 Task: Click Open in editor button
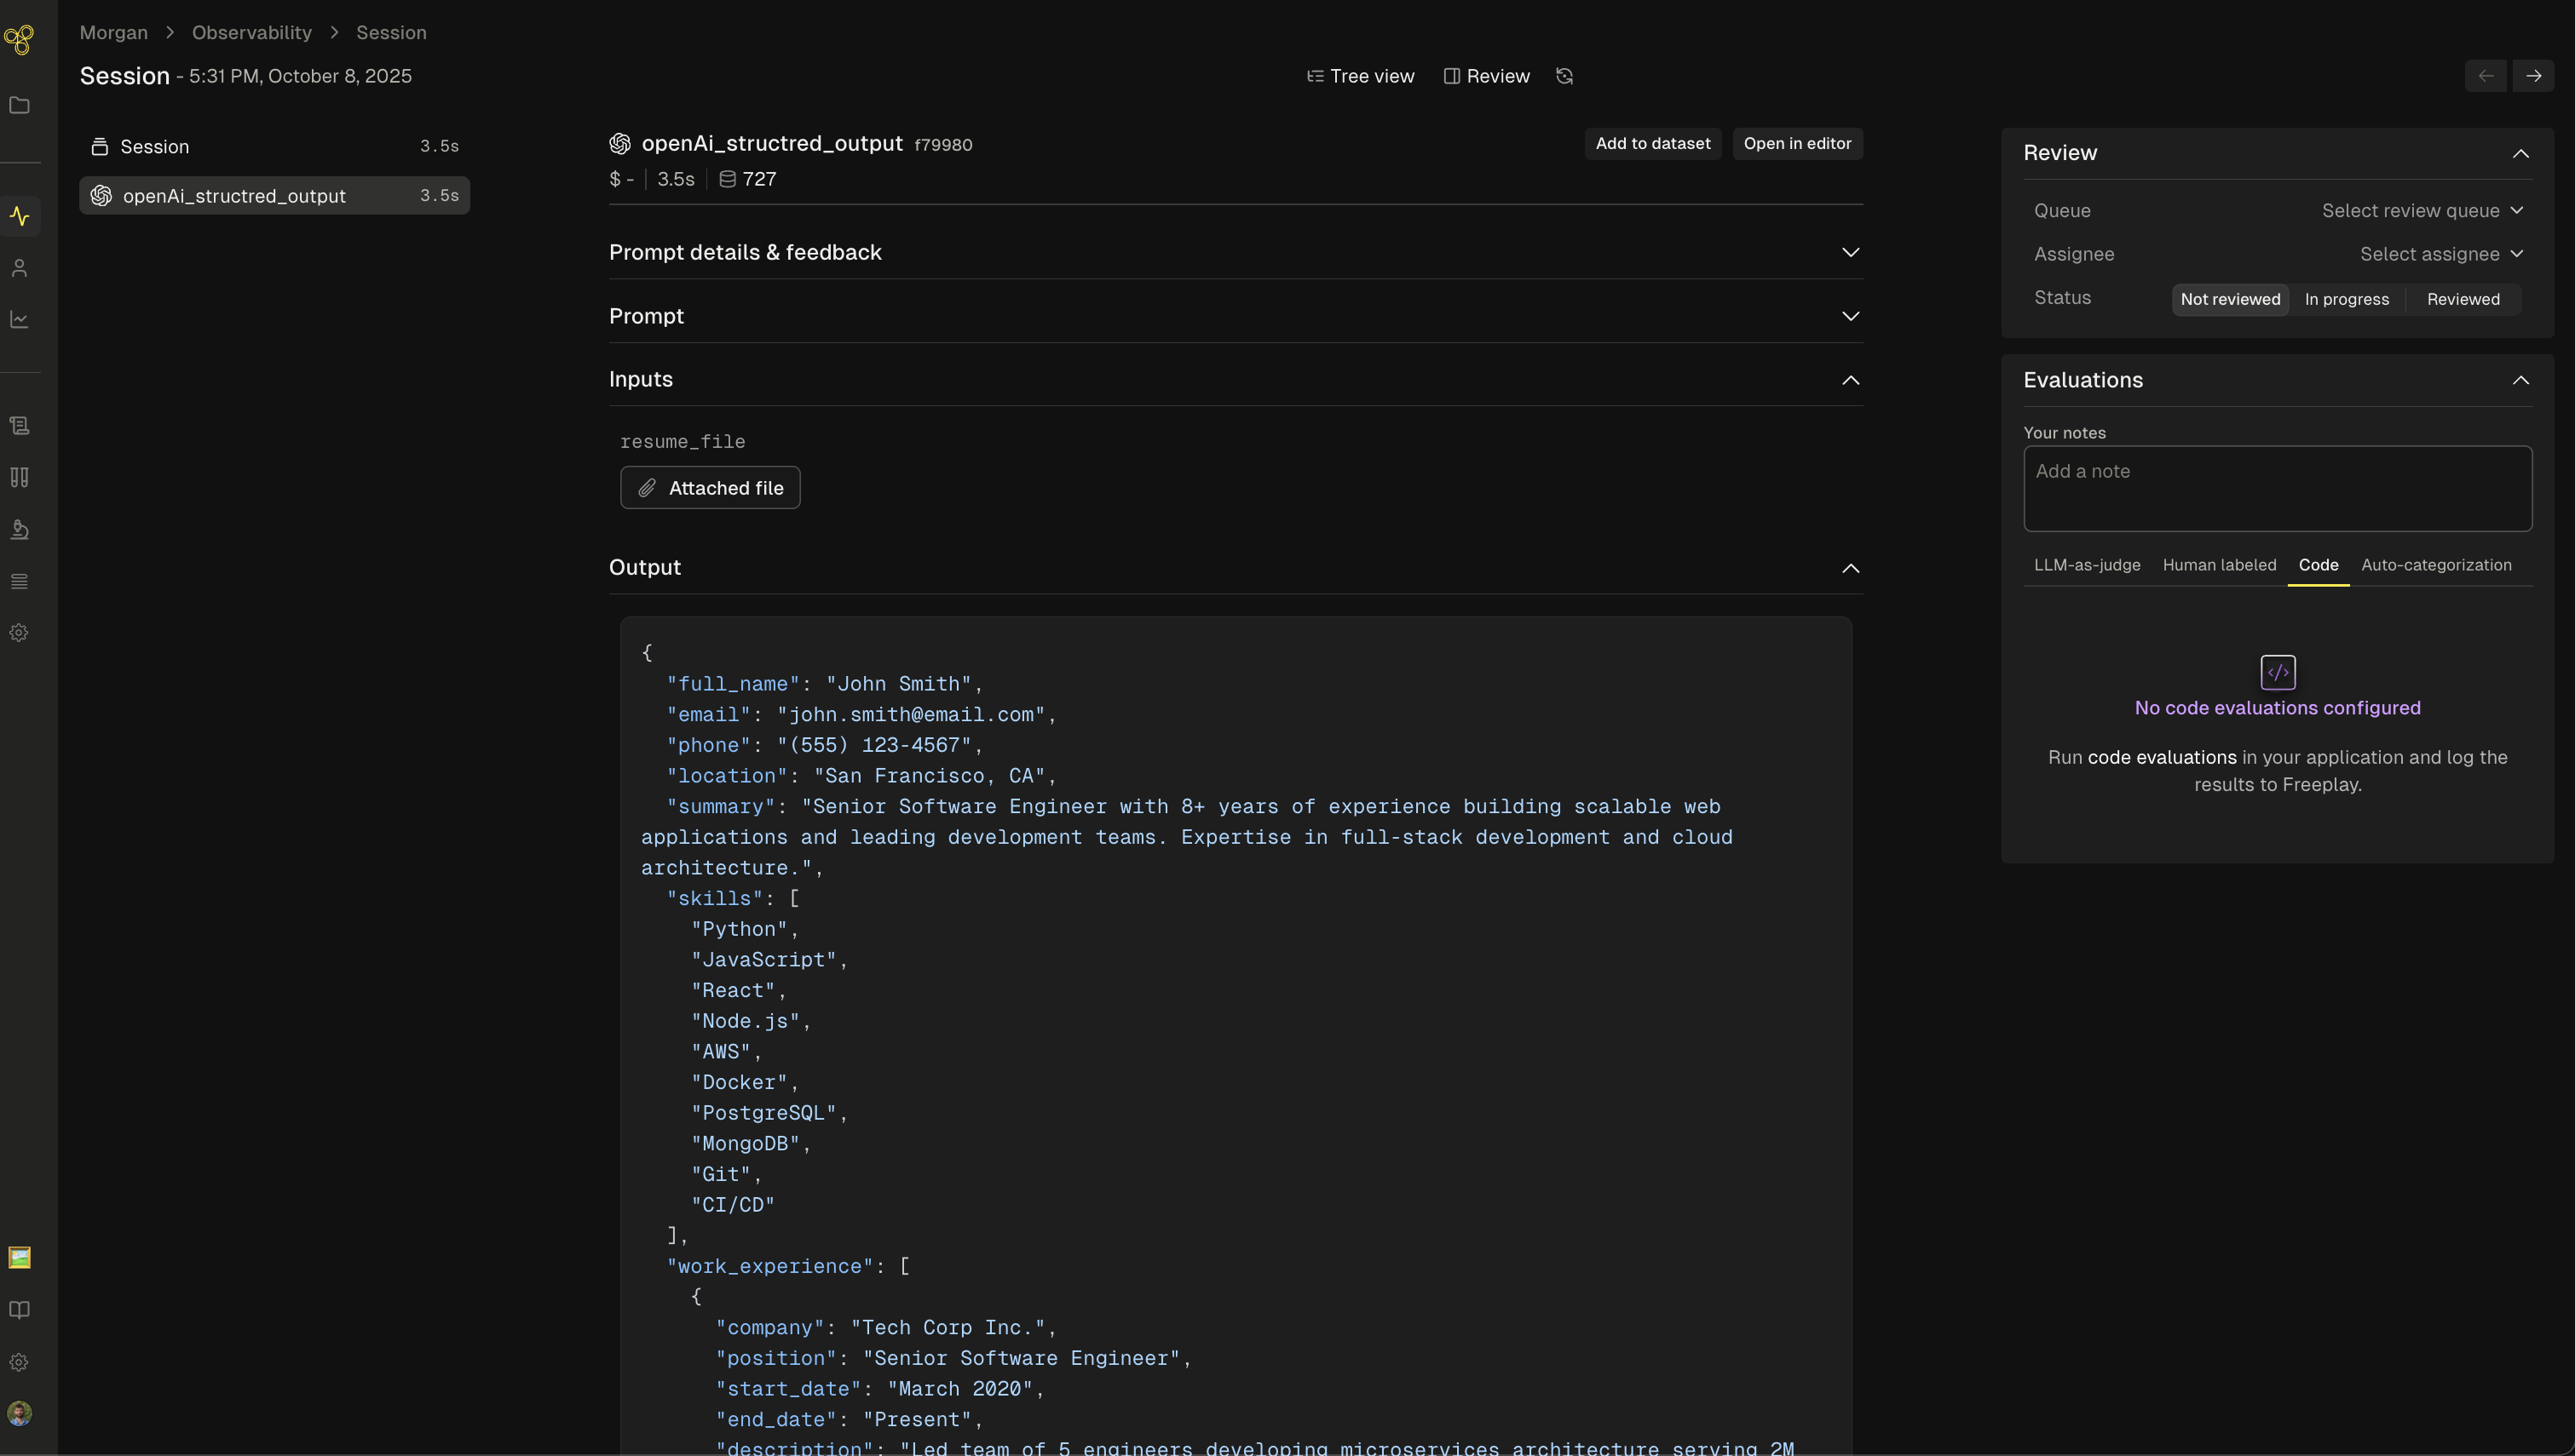pyautogui.click(x=1797, y=144)
